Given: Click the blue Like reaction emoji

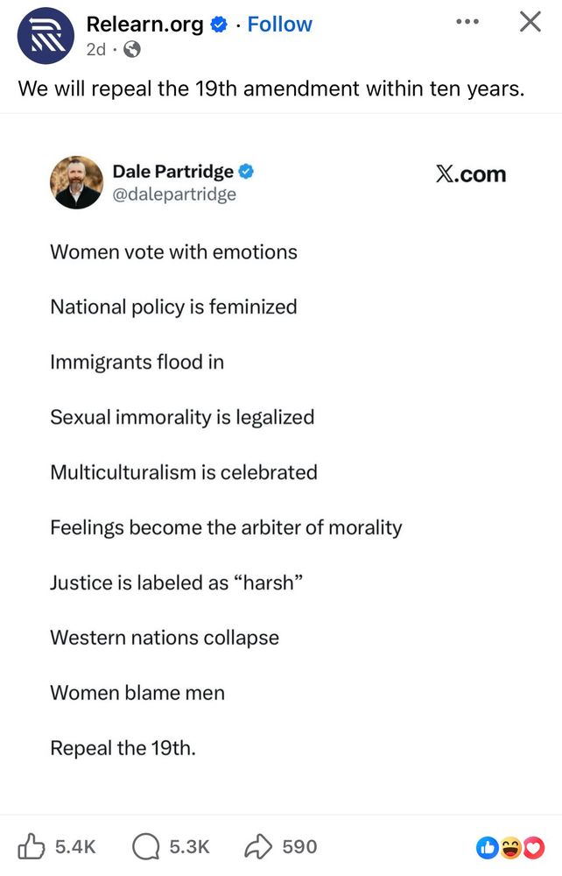Looking at the screenshot, I should pyautogui.click(x=488, y=847).
